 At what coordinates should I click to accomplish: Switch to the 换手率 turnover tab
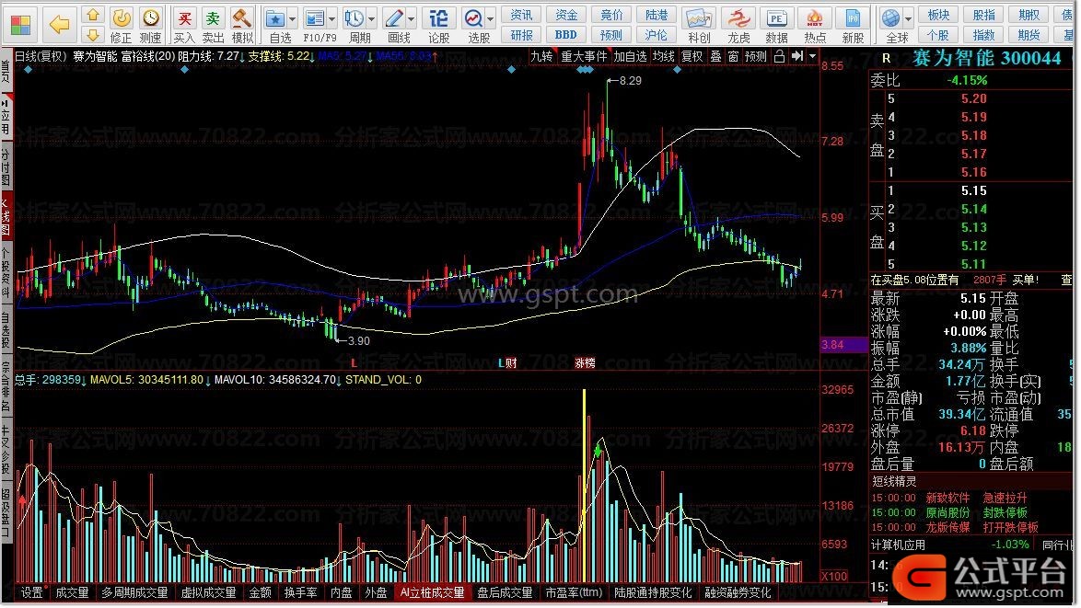point(300,593)
